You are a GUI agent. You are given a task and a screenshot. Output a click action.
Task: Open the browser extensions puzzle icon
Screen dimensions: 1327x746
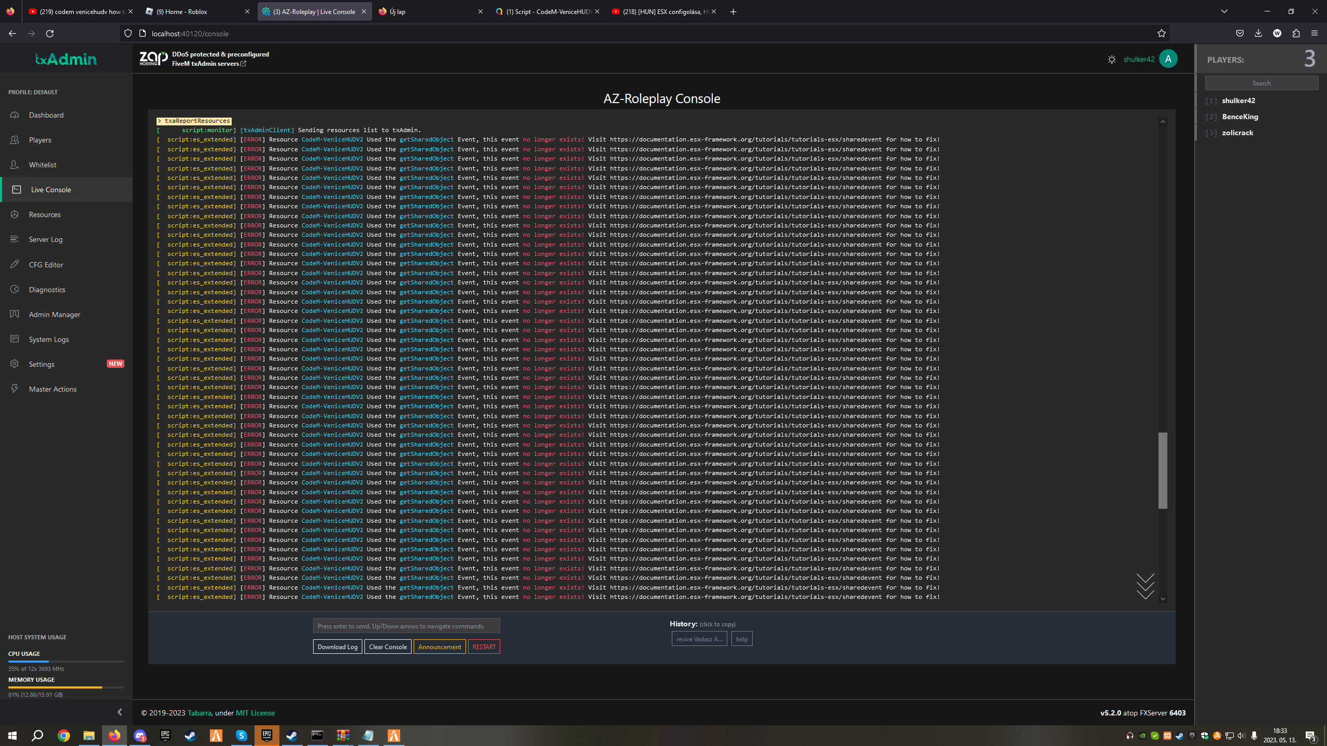tap(1296, 33)
